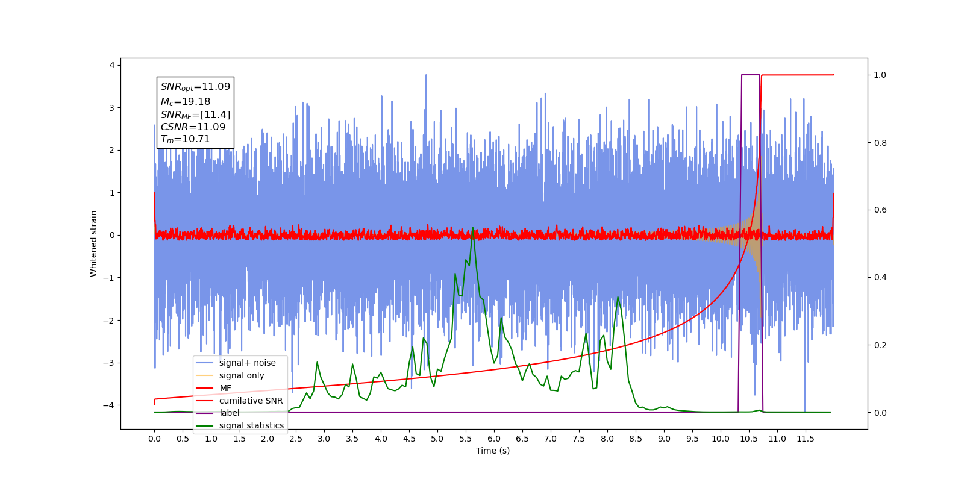This screenshot has width=964, height=482.
Task: Click the x-axis tick label 4.5
Action: click(x=409, y=439)
